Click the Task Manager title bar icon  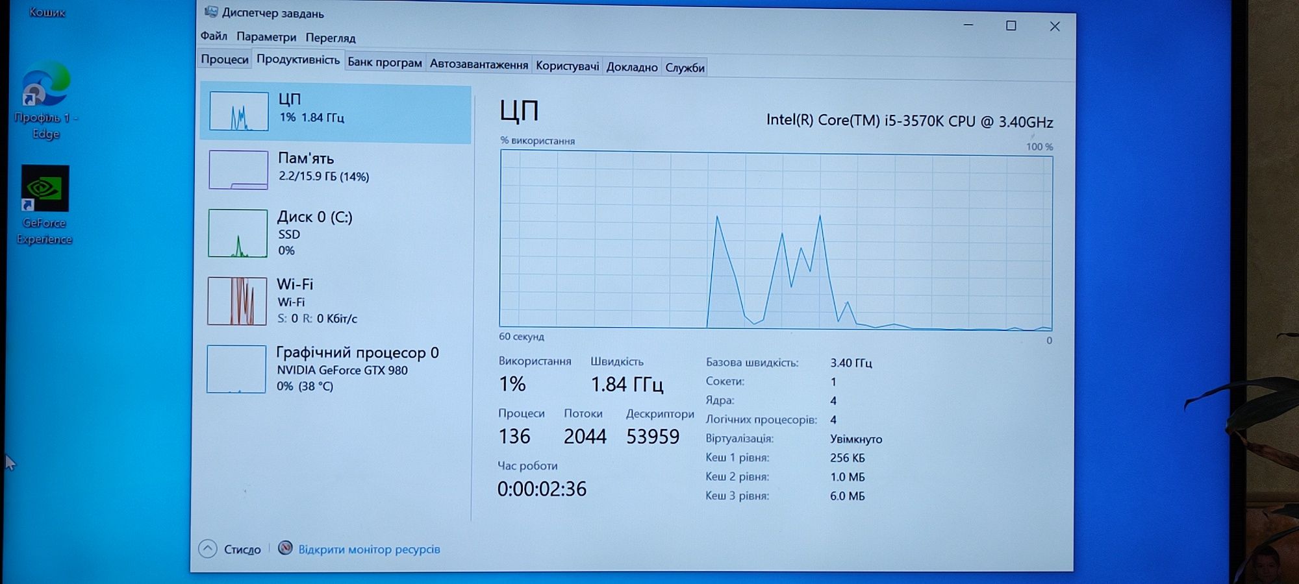(x=211, y=12)
